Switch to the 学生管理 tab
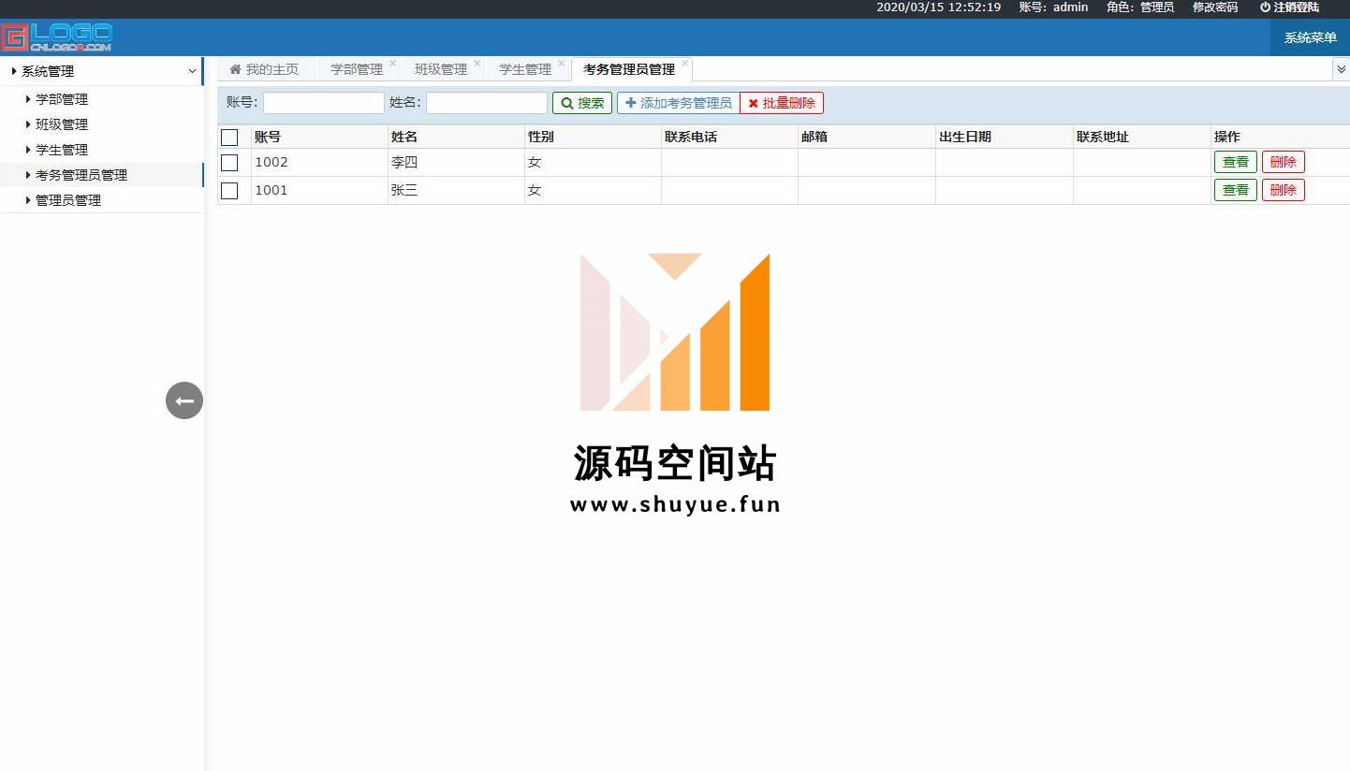 coord(524,69)
